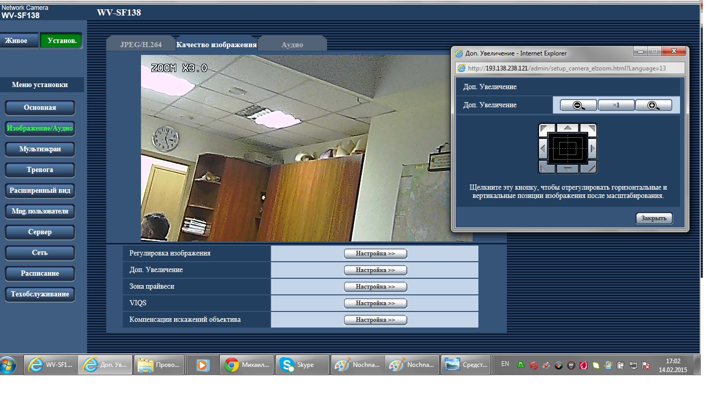This screenshot has height=398, width=708.
Task: Click the EN language indicator
Action: coord(505,364)
